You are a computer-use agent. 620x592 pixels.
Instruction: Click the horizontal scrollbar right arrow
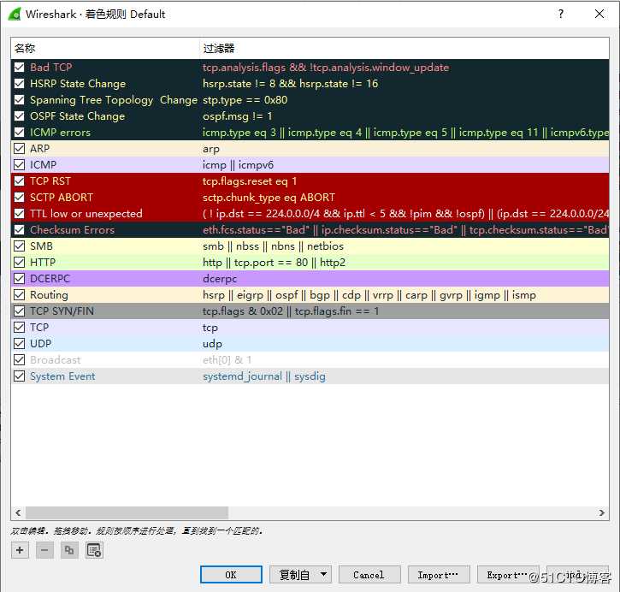click(601, 513)
